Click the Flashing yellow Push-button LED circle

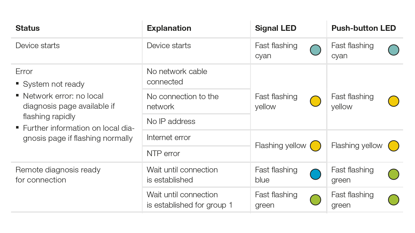coord(393,146)
